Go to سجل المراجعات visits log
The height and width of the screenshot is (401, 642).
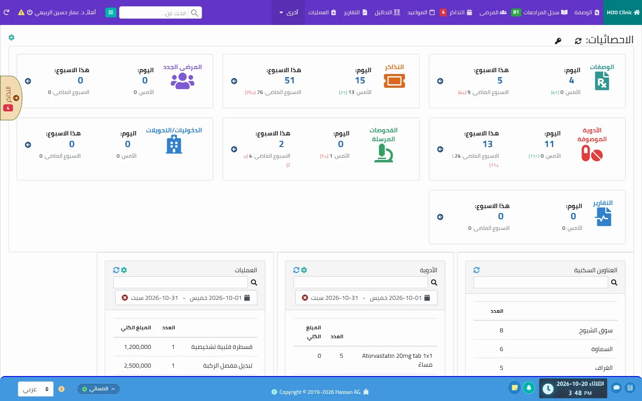(x=539, y=12)
